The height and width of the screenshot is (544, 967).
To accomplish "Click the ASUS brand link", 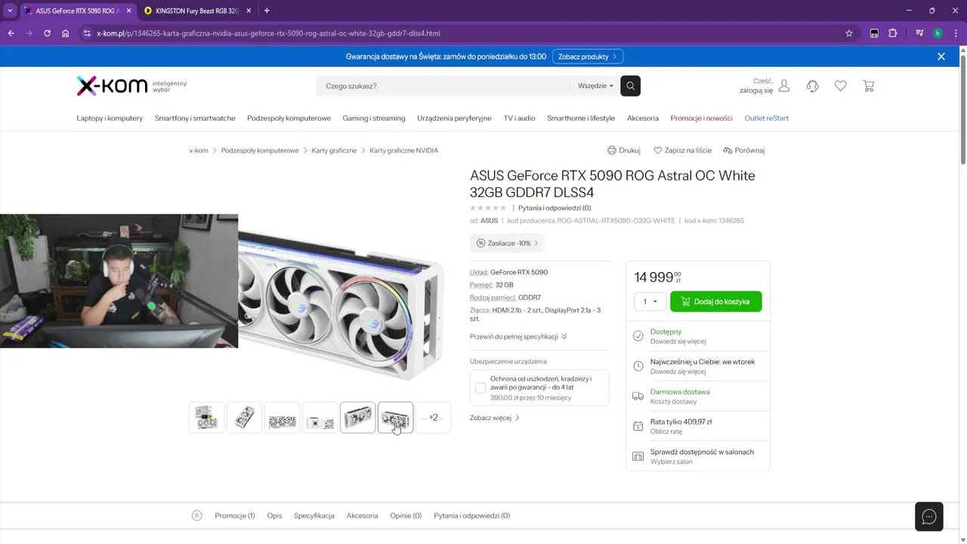I will coord(489,221).
